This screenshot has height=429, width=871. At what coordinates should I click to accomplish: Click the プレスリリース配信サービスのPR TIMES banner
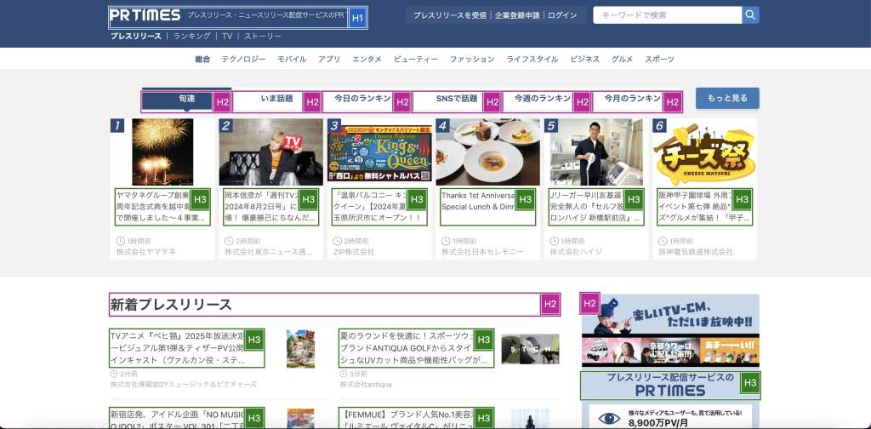(670, 385)
